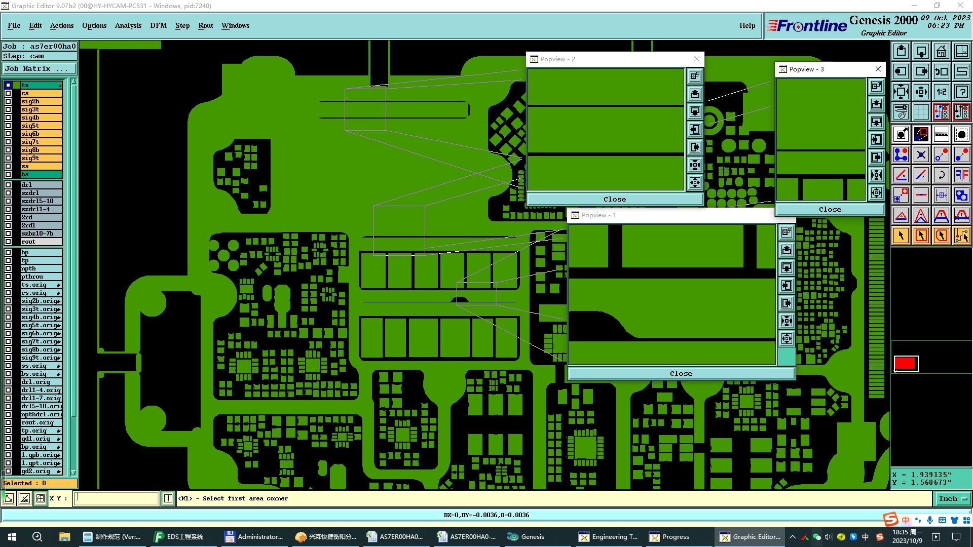The height and width of the screenshot is (547, 973).
Task: Select the mirror feature (FF) tool
Action: pyautogui.click(x=961, y=175)
